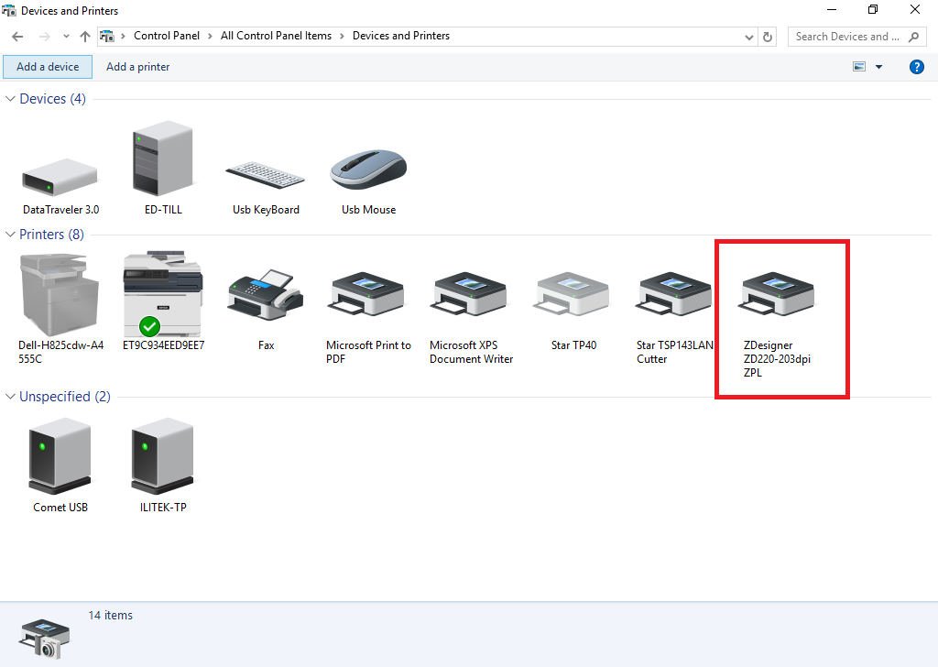Open the address bar history dropdown
The width and height of the screenshot is (938, 667).
pos(749,37)
